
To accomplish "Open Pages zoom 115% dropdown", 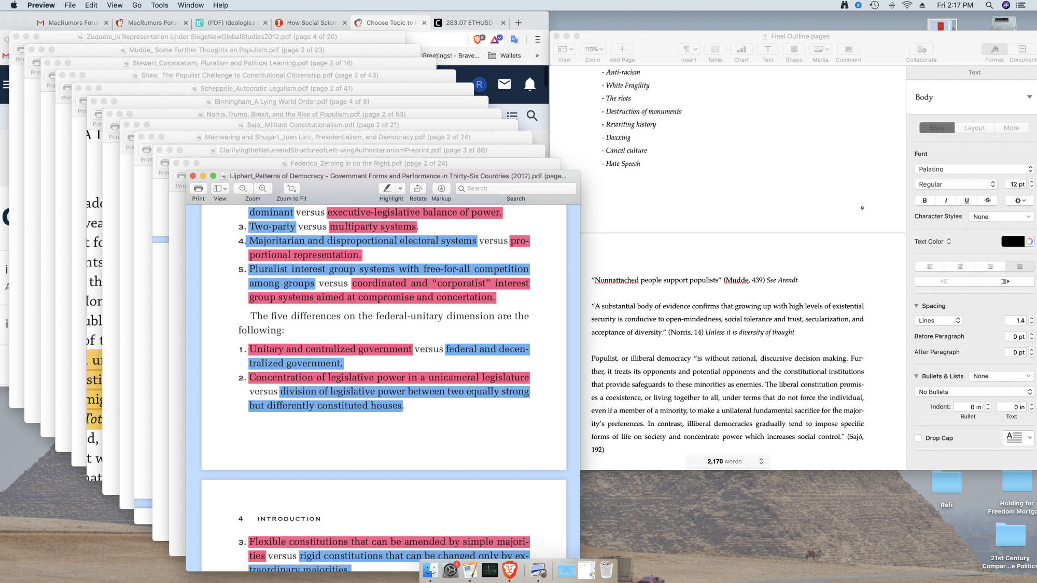I will (x=594, y=49).
